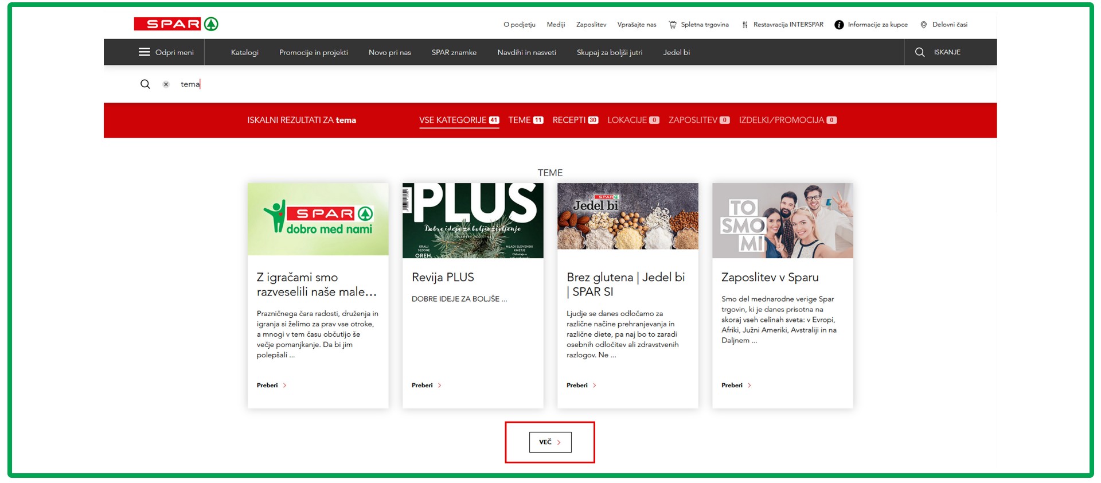Click Odpri meni text
Image resolution: width=1101 pixels, height=483 pixels.
[174, 52]
